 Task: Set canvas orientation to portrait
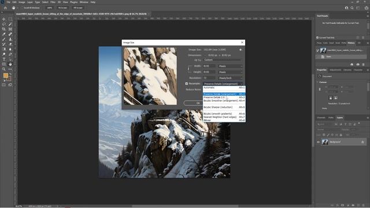coord(331,98)
